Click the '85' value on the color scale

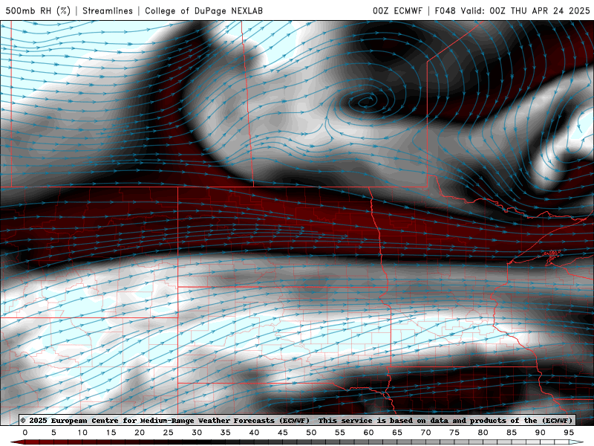click(512, 433)
